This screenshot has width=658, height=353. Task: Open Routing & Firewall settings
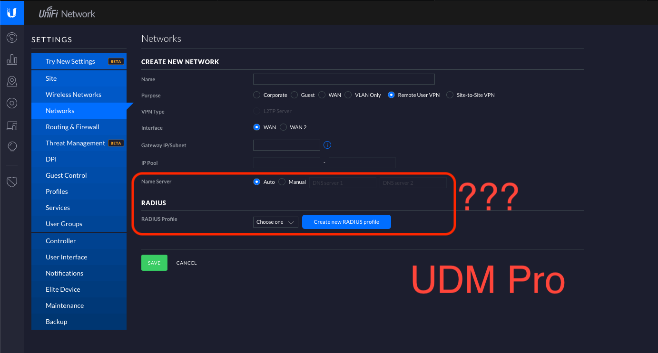click(72, 127)
